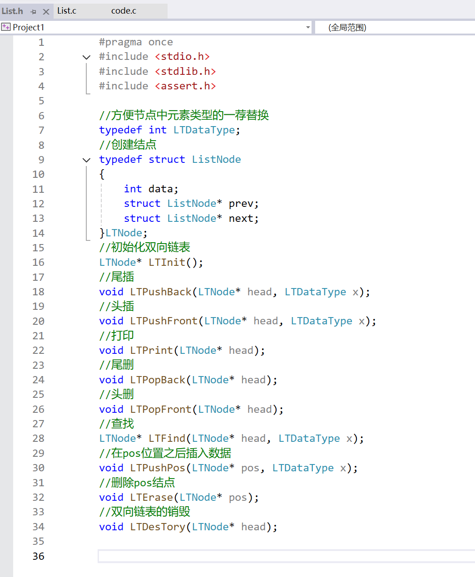Pin the List.h tab

pos(33,11)
